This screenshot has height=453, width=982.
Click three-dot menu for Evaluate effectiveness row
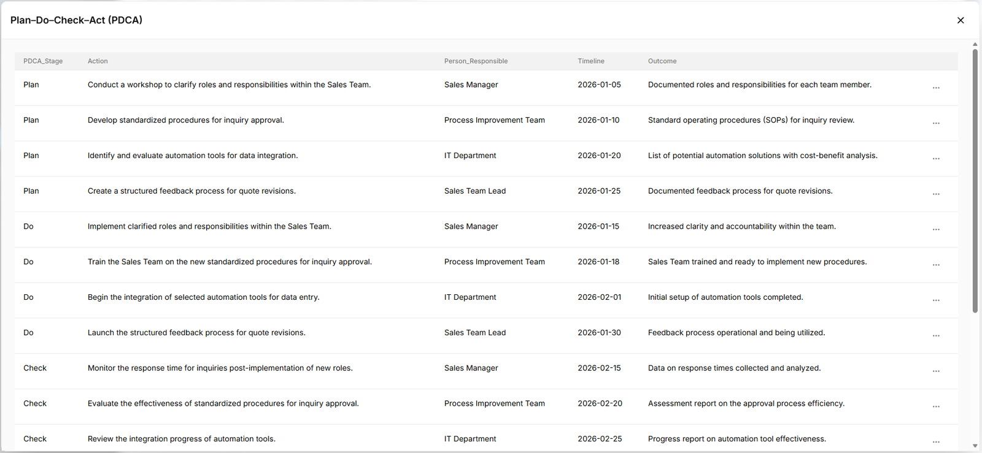pyautogui.click(x=936, y=406)
